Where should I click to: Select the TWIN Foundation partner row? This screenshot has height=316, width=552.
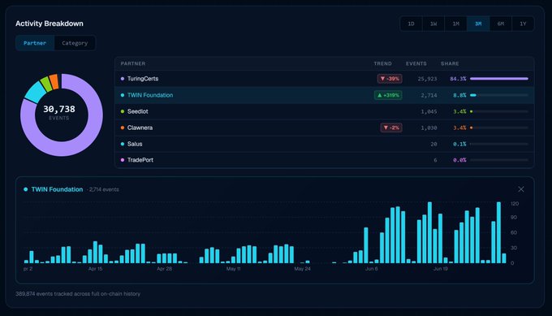click(x=324, y=95)
